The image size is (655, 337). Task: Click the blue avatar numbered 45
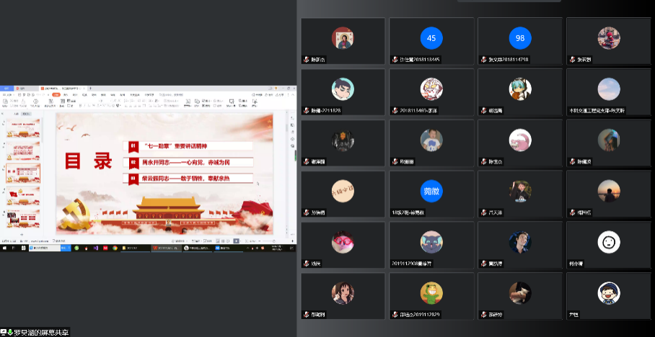431,38
